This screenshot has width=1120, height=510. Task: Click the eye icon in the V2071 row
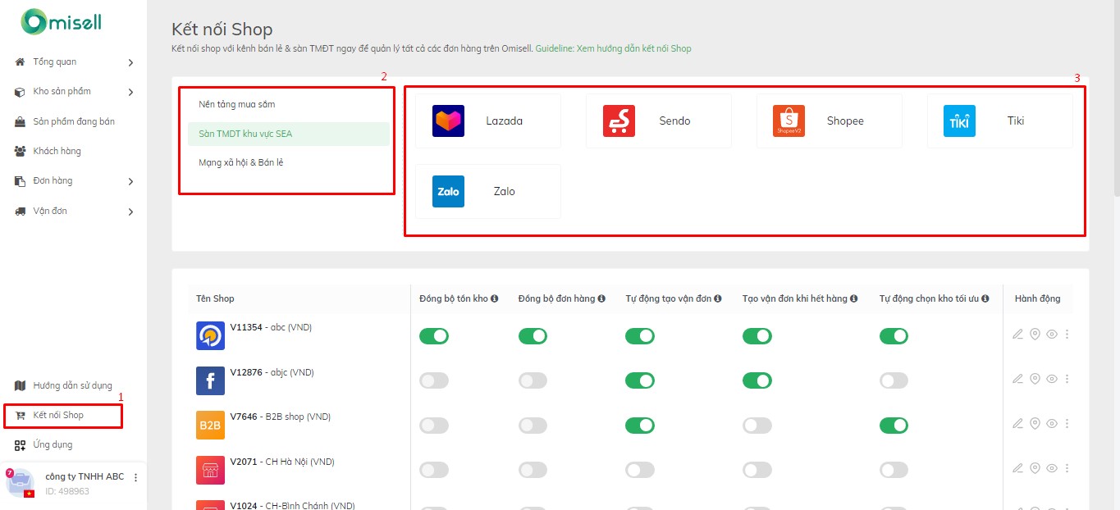click(x=1052, y=468)
